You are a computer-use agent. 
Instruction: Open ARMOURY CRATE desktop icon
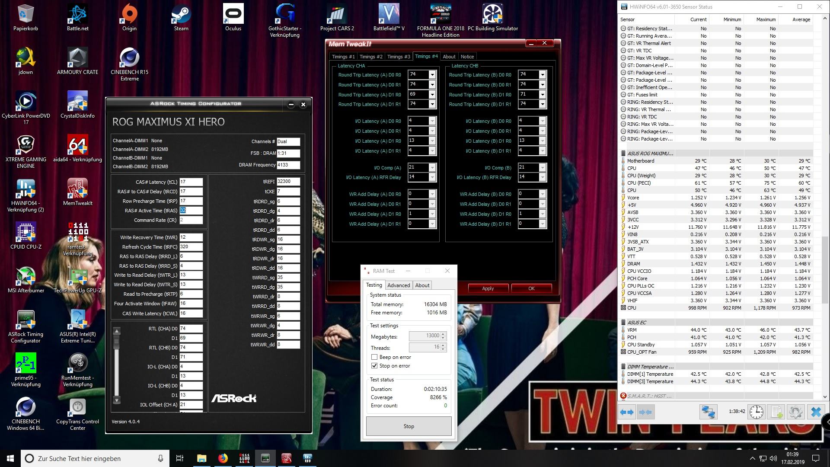click(x=78, y=61)
